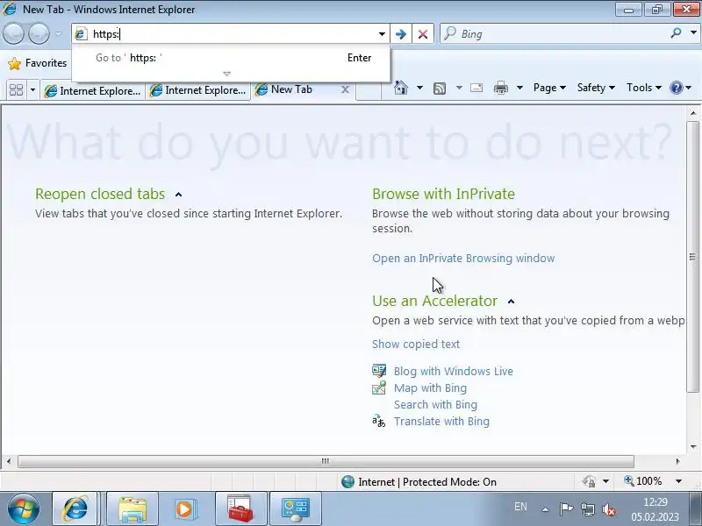
Task: Click the vertical scrollbar up arrow
Action: pyautogui.click(x=693, y=114)
